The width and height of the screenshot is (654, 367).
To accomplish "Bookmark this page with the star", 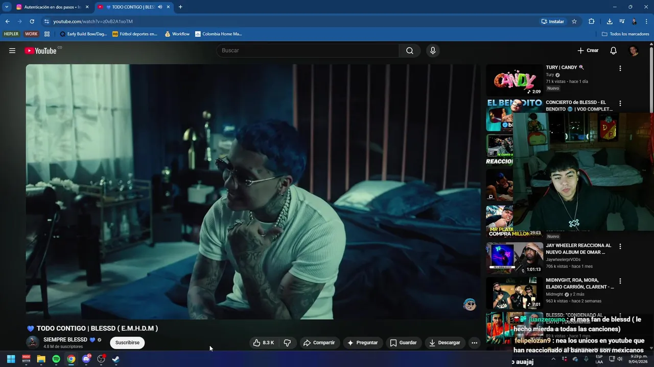I will coord(574,21).
